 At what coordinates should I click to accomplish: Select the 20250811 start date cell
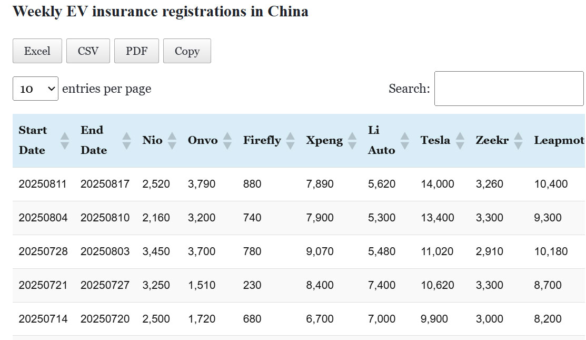pyautogui.click(x=43, y=184)
